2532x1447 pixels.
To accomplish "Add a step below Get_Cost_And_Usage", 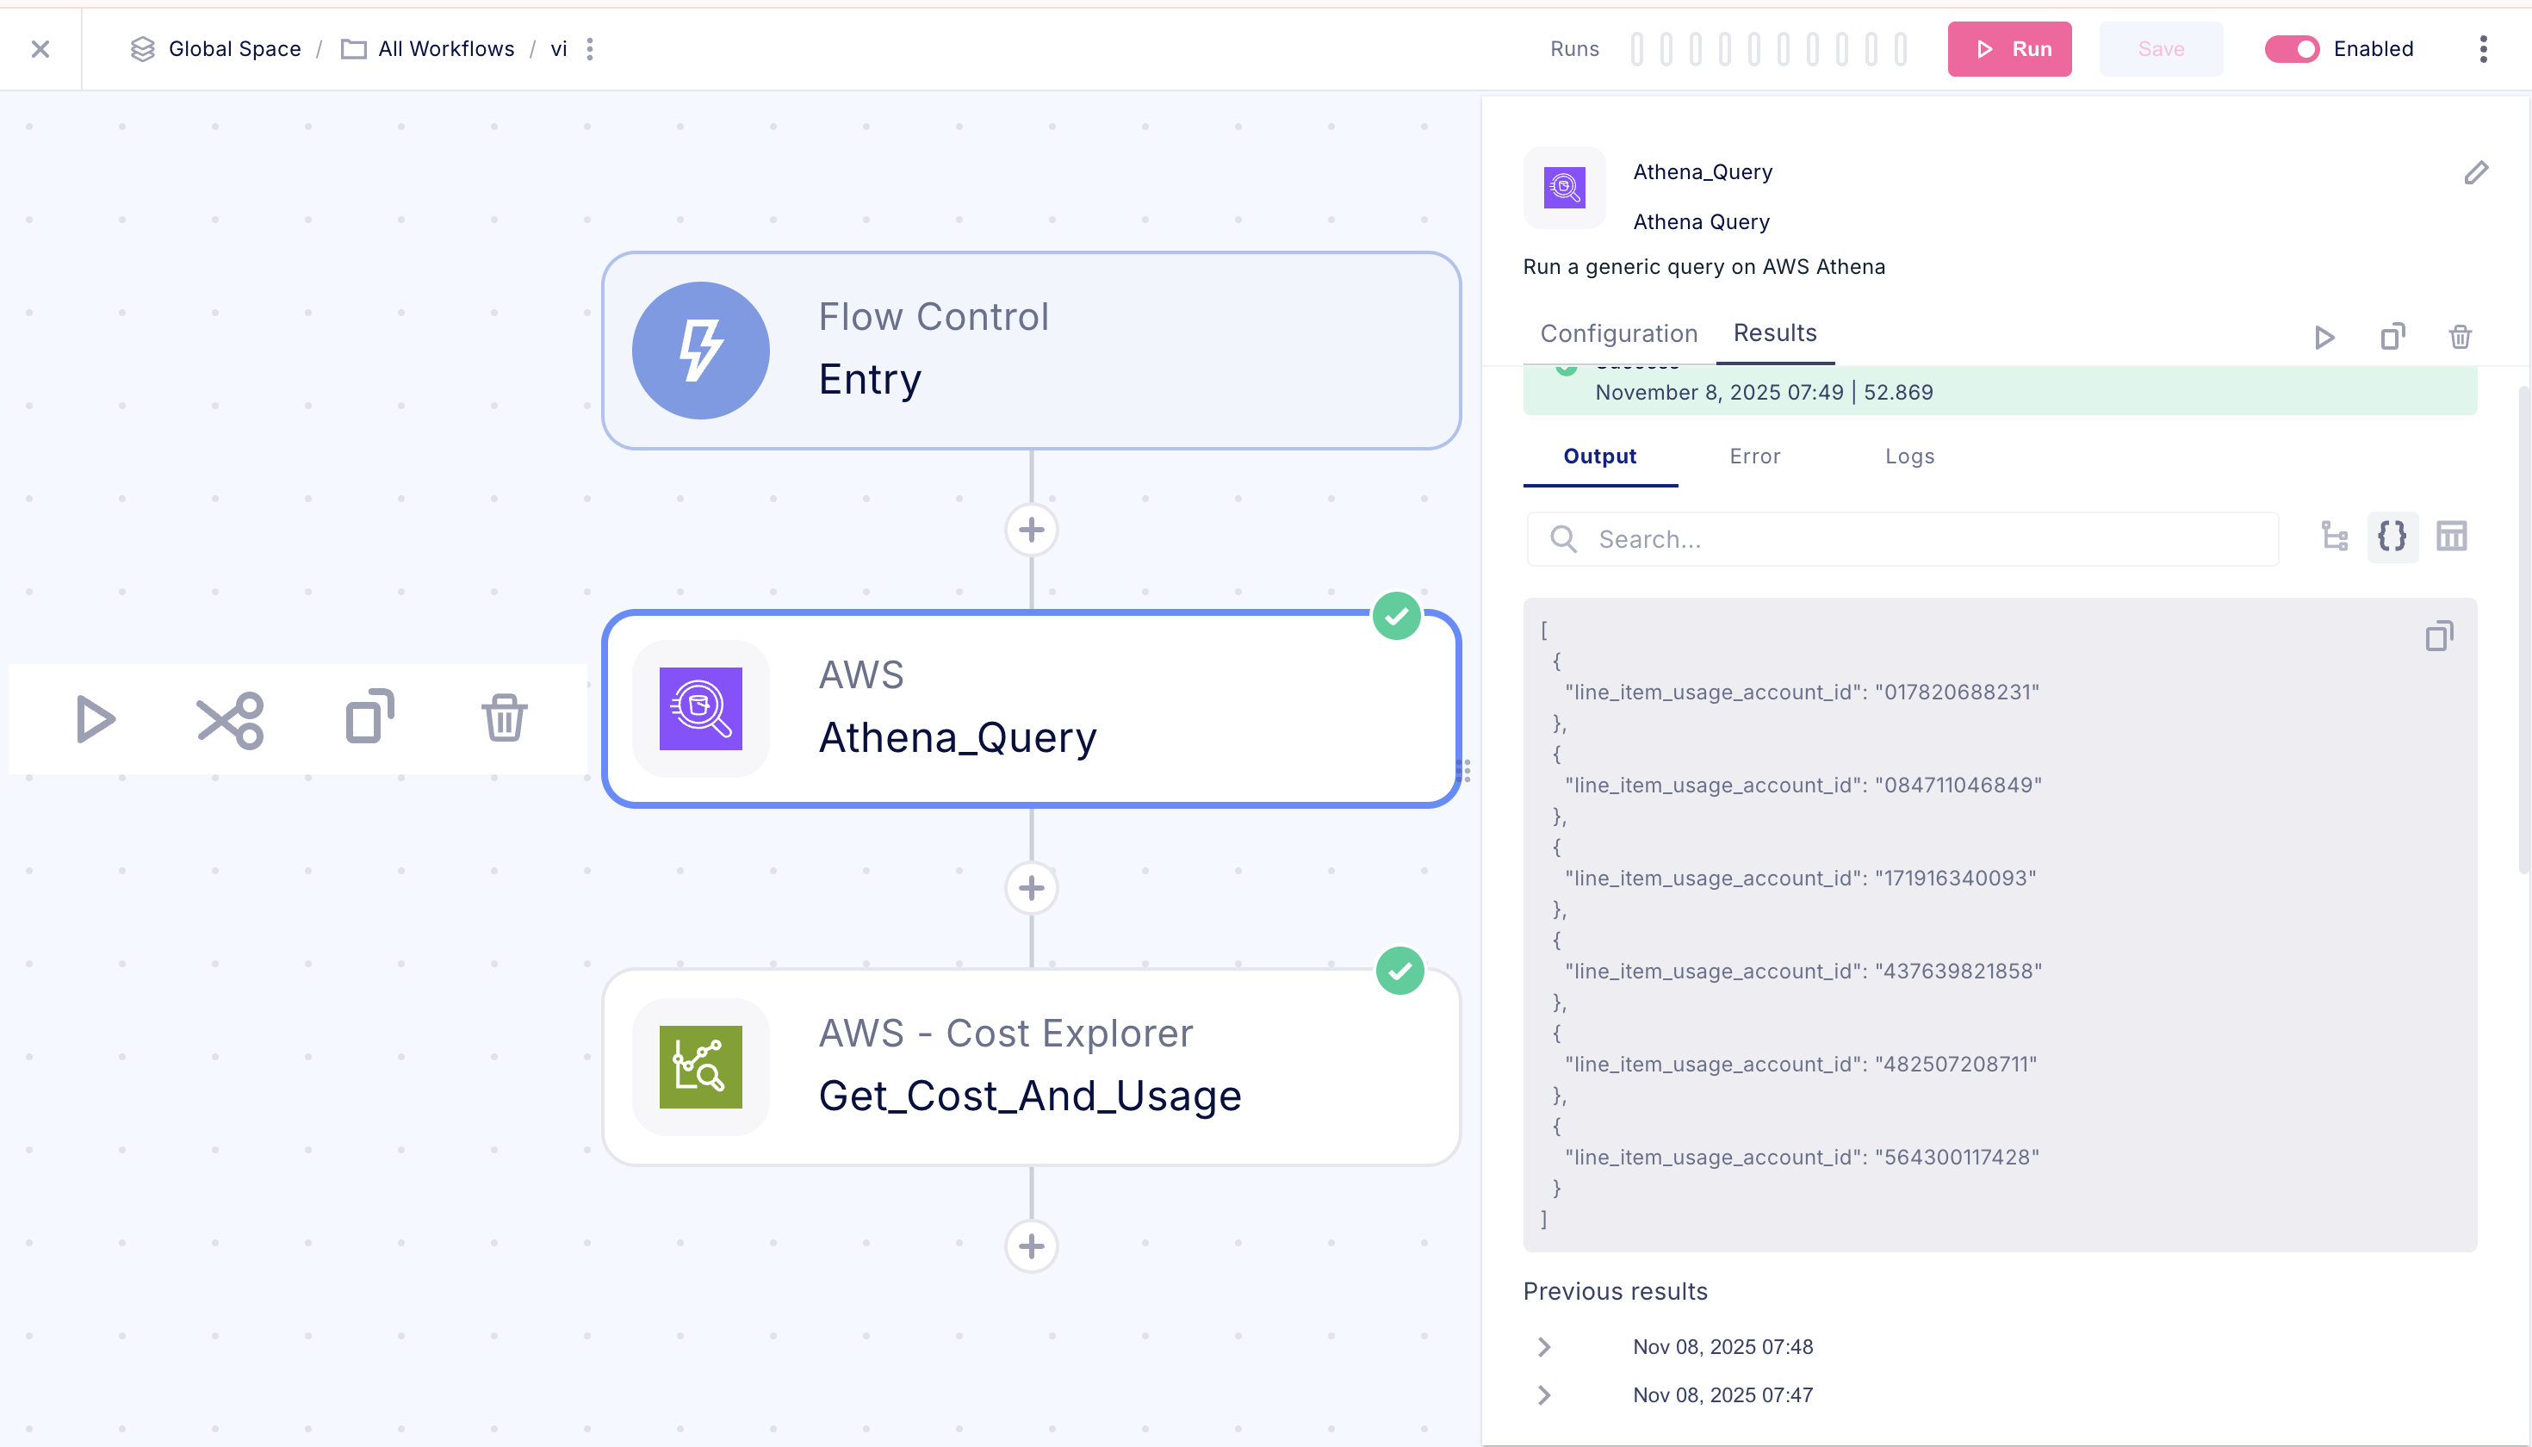I will (x=1031, y=1245).
